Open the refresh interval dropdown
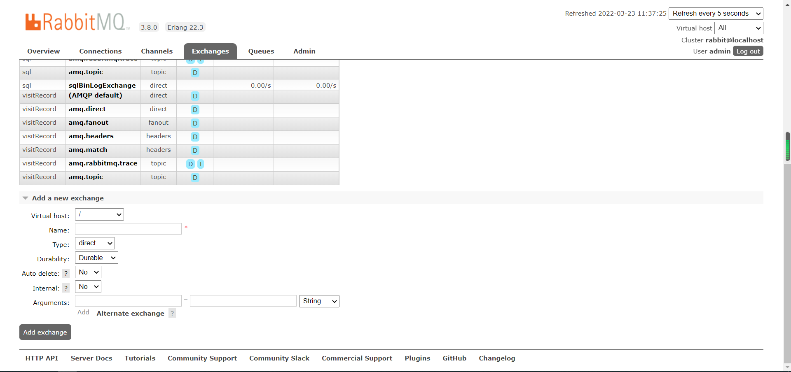The width and height of the screenshot is (791, 372). tap(716, 14)
